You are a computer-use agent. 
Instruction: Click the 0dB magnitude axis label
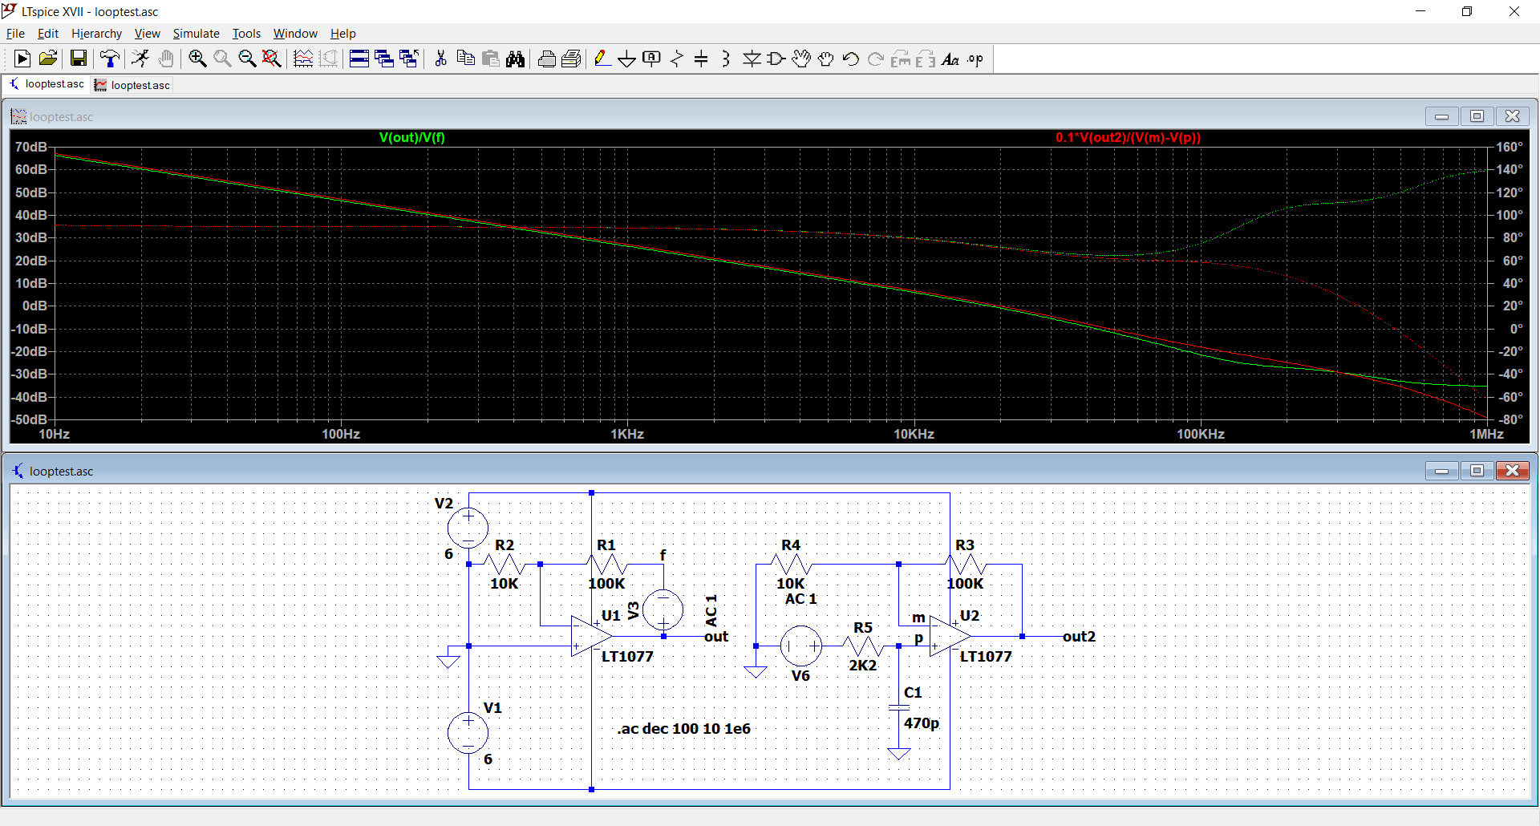[34, 306]
